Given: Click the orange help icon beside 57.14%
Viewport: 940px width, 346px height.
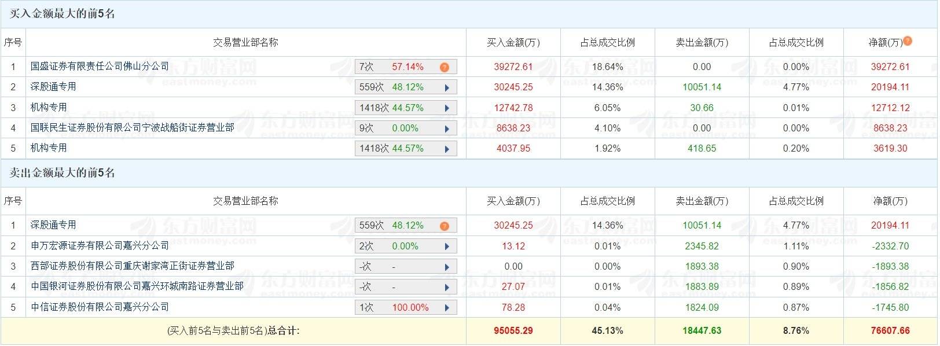Looking at the screenshot, I should point(444,67).
